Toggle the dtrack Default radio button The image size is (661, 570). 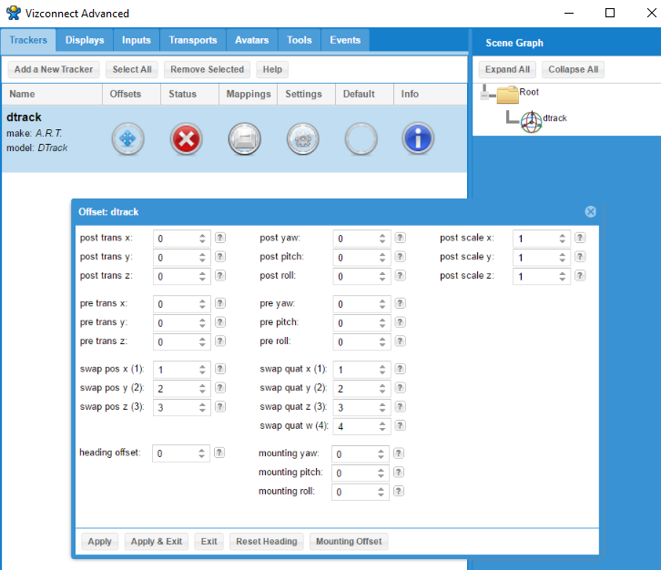361,139
